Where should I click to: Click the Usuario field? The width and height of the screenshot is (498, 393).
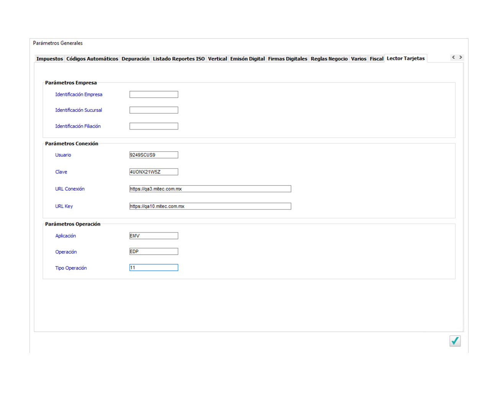(154, 155)
